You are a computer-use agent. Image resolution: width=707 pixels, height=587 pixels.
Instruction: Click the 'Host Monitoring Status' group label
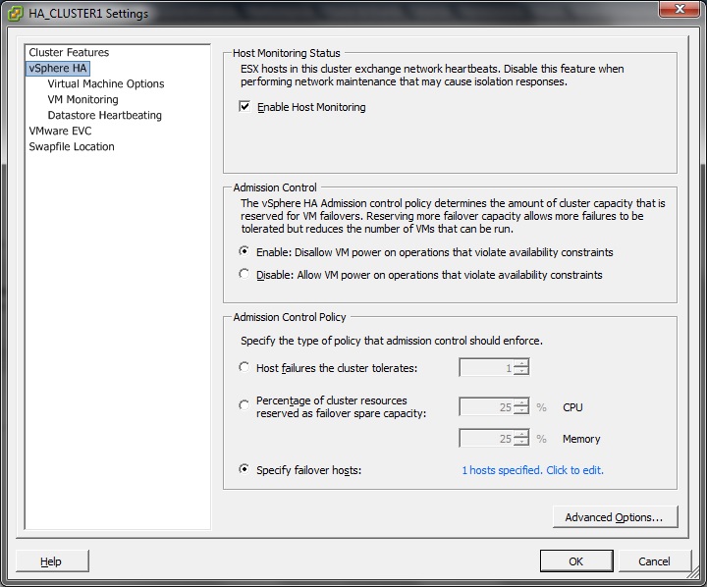(x=287, y=53)
